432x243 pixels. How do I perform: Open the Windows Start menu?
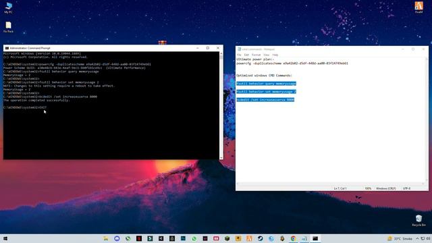click(5, 238)
